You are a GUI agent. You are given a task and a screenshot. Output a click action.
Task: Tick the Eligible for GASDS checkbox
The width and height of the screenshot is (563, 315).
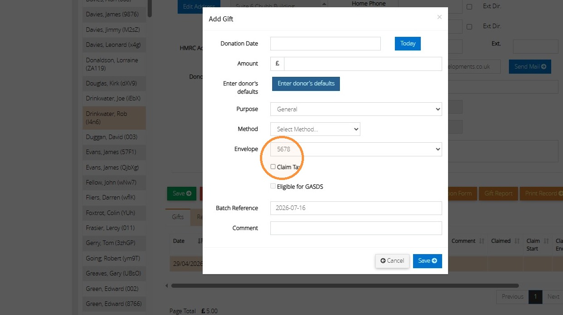coord(273,186)
